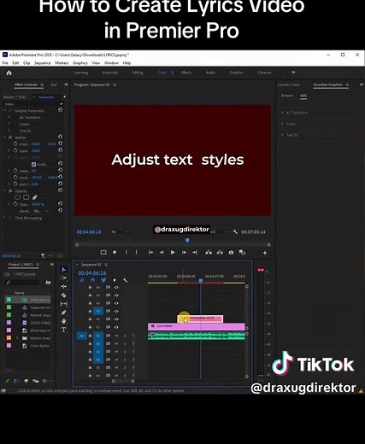This screenshot has width=365, height=444.
Task: Add marker in the Timeline panel
Action: coord(115,280)
